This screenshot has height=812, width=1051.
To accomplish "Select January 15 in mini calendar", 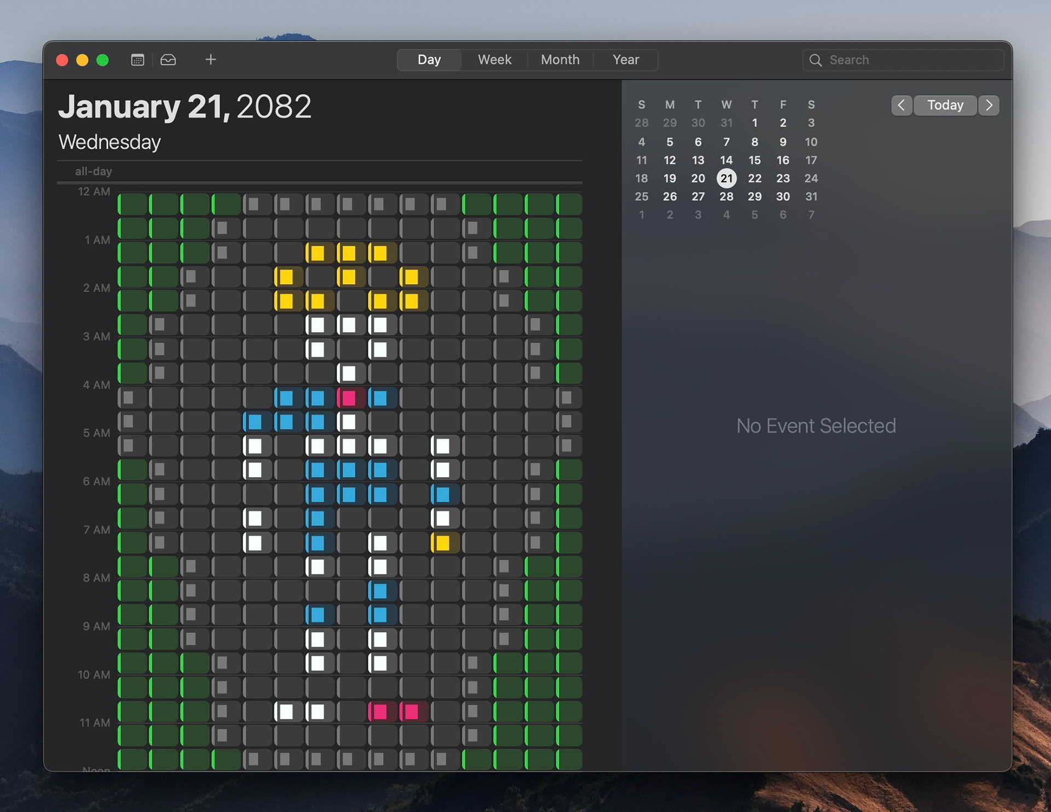I will click(755, 160).
